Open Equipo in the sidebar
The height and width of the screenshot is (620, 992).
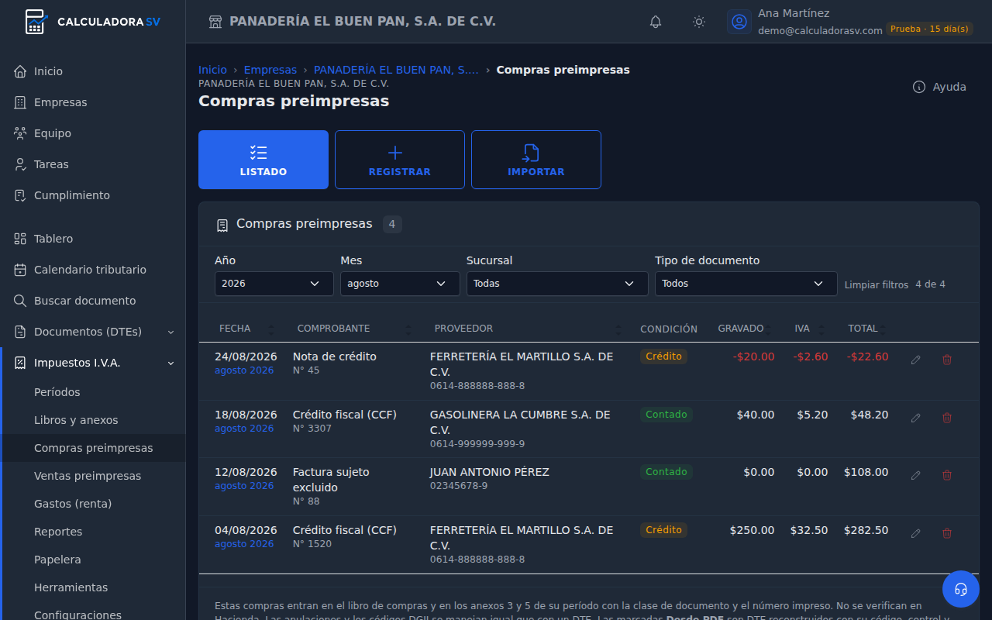pos(94,133)
